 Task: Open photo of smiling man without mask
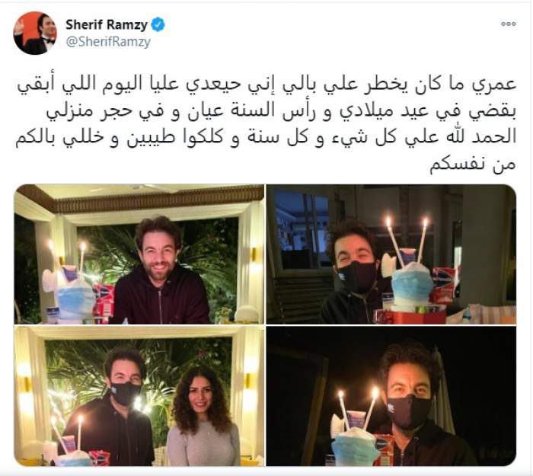tap(139, 254)
